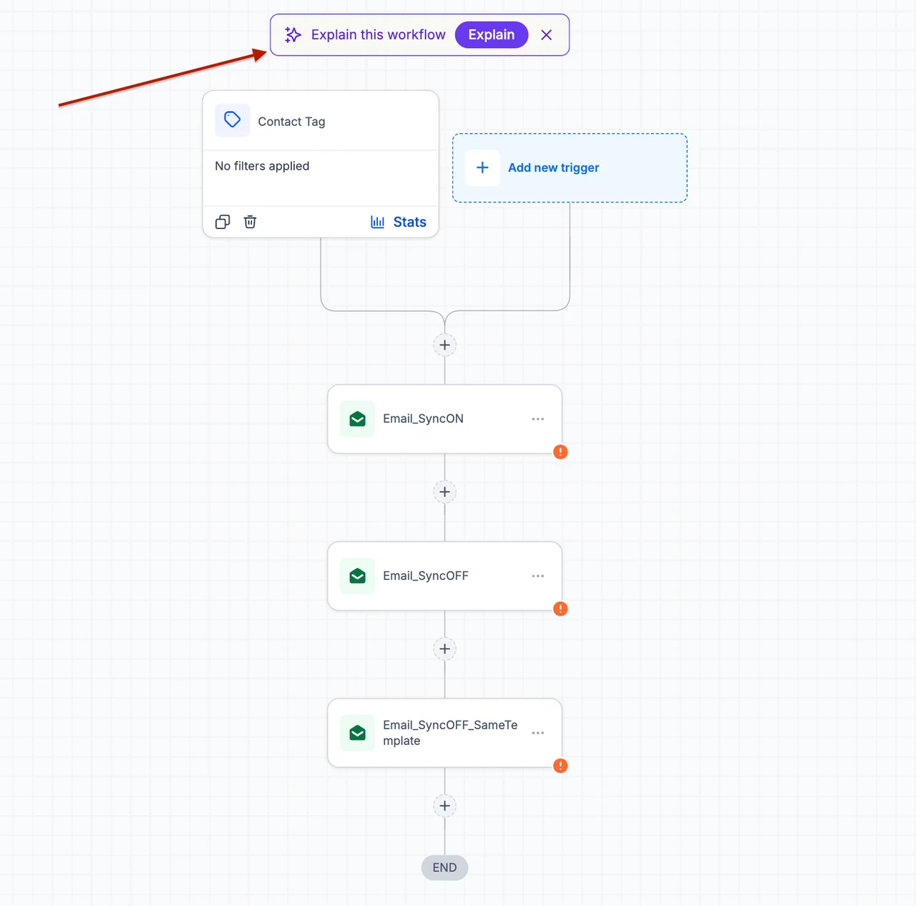Open Stats for Contact Tag trigger
916x906 pixels.
point(399,222)
